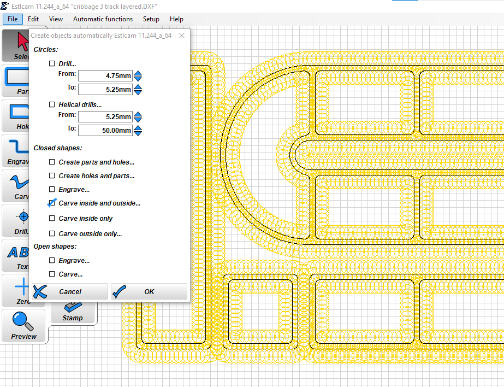Click the Open shapes: section heading

pos(55,247)
